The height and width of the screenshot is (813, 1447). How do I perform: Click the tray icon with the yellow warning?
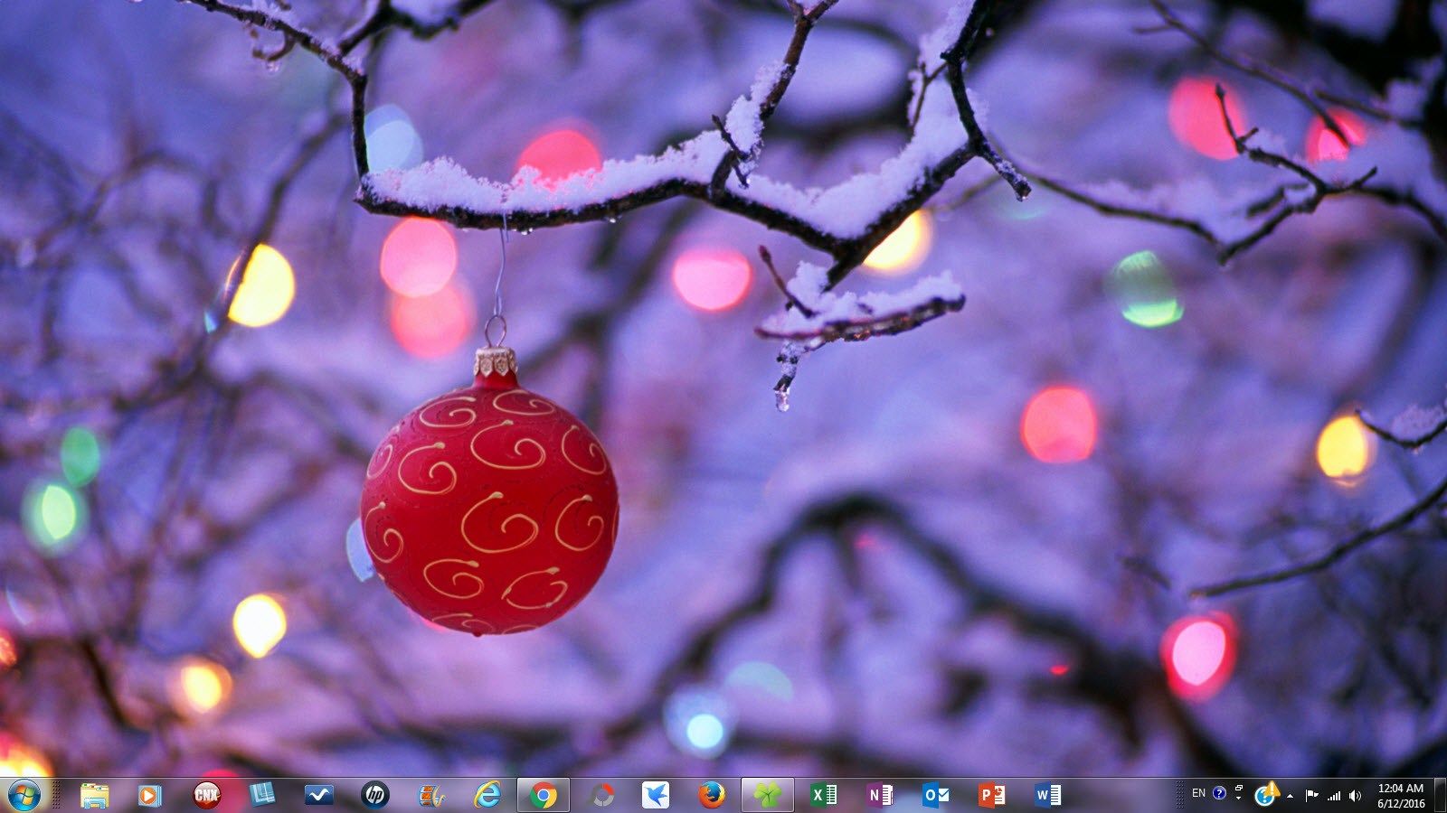click(x=1265, y=794)
